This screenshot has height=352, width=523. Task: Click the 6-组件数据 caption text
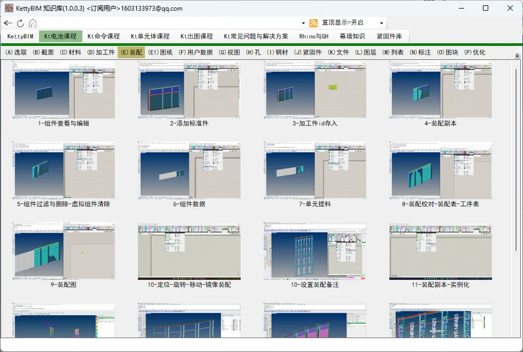pyautogui.click(x=189, y=204)
